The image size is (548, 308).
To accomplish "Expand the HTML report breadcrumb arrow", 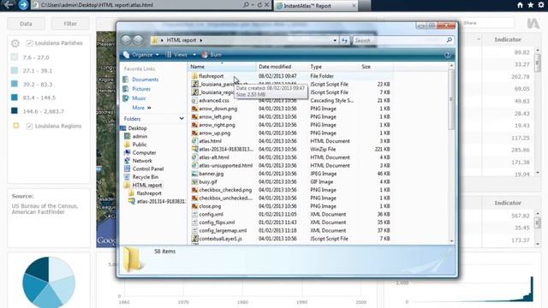I will [x=201, y=40].
